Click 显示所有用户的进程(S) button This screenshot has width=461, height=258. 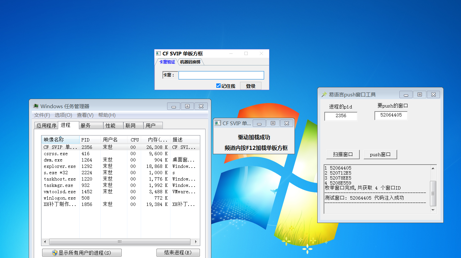82,253
